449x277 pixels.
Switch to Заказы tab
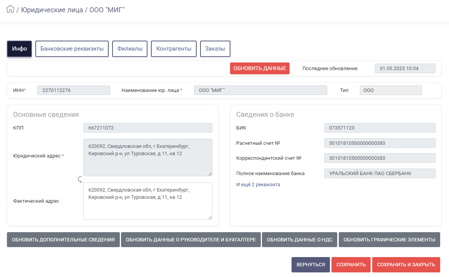(215, 49)
